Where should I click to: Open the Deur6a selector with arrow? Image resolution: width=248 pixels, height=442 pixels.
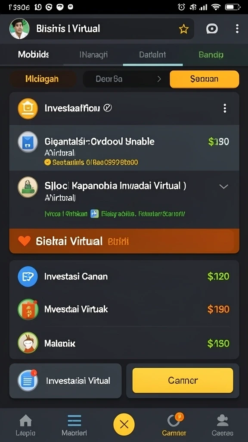pyautogui.click(x=124, y=79)
